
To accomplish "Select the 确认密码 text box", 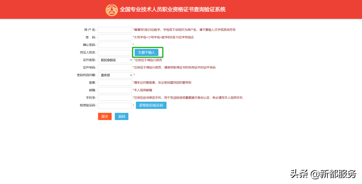I will (115, 45).
